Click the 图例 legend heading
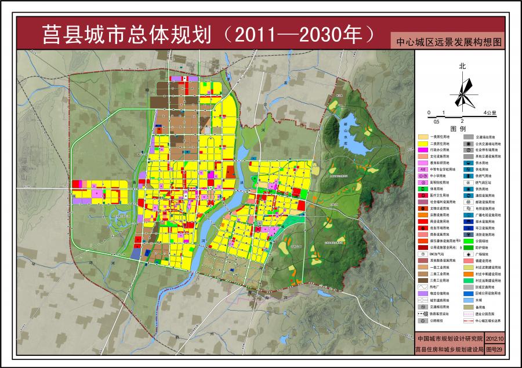 click(x=458, y=129)
